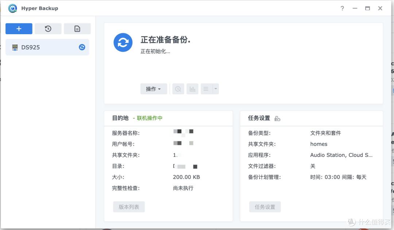Click the 任务设置 button
This screenshot has width=394, height=230.
coord(265,207)
